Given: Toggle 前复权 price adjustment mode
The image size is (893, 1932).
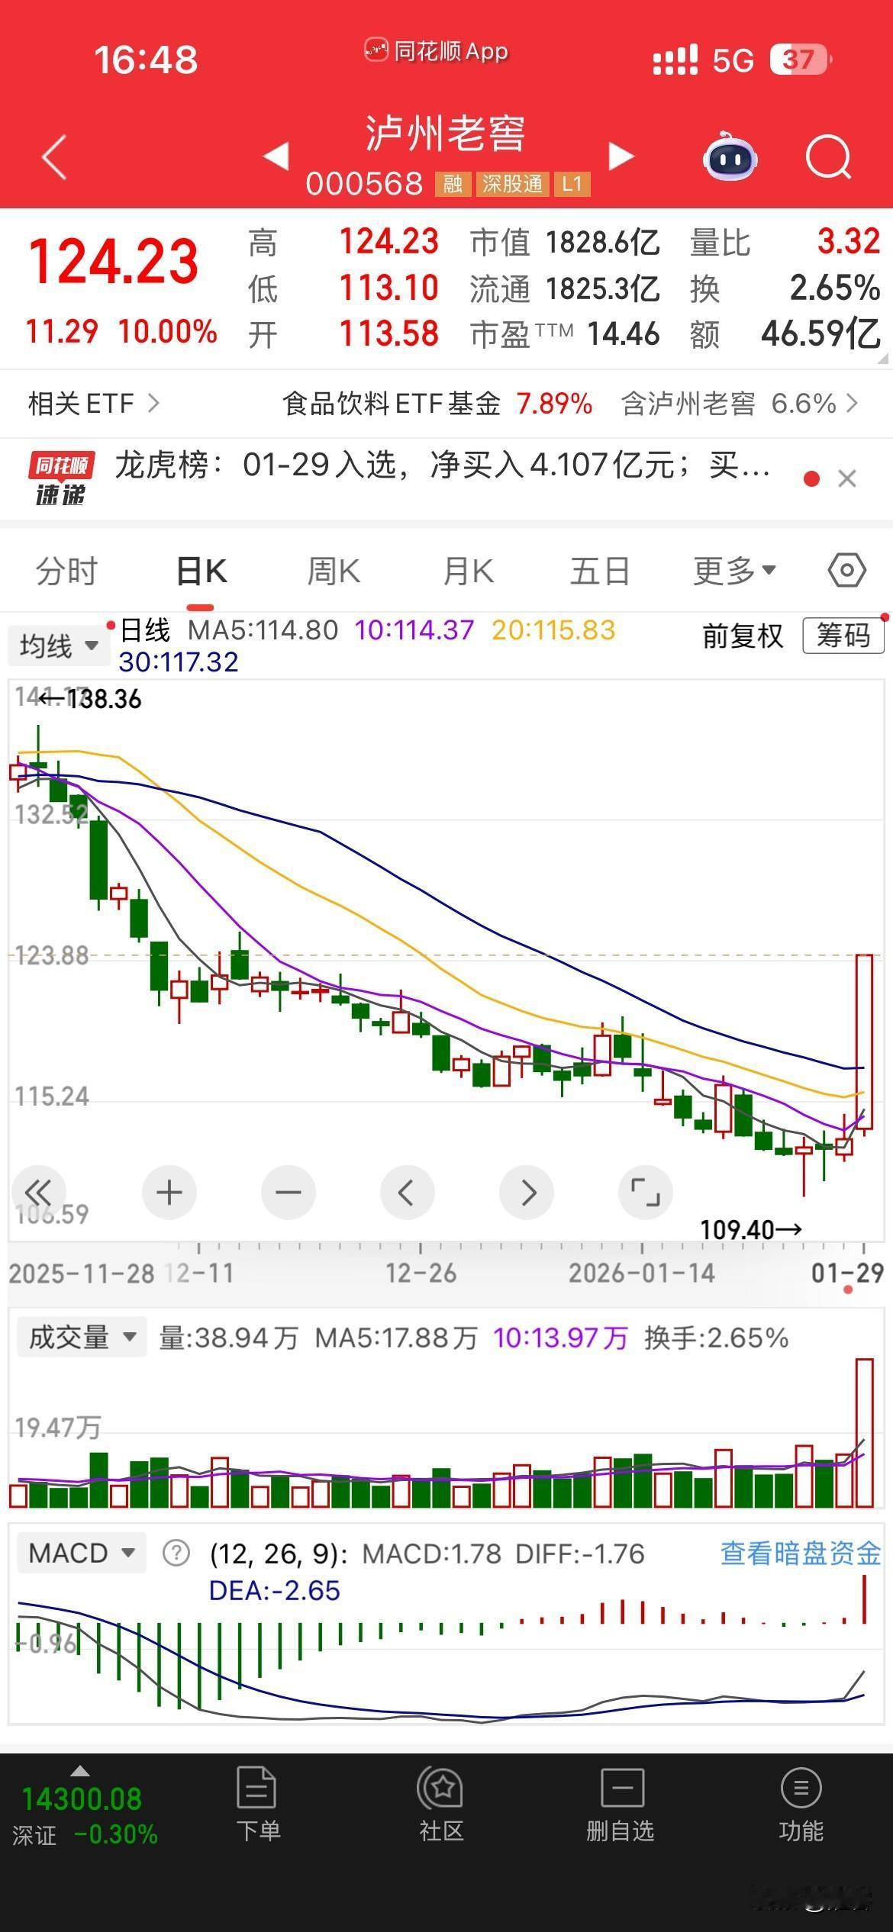Looking at the screenshot, I should (743, 636).
